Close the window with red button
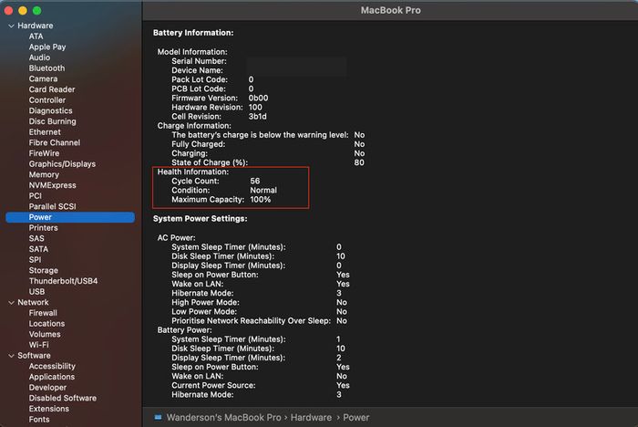The image size is (638, 427). click(x=8, y=11)
